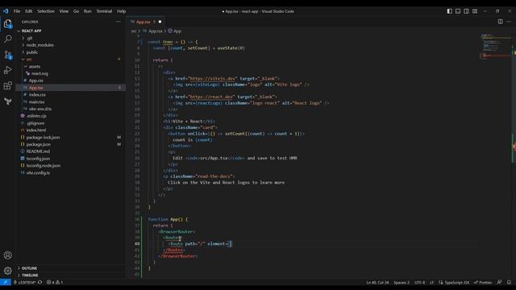Collapse the src folder
Screen dimensions: 516x290
[29, 60]
